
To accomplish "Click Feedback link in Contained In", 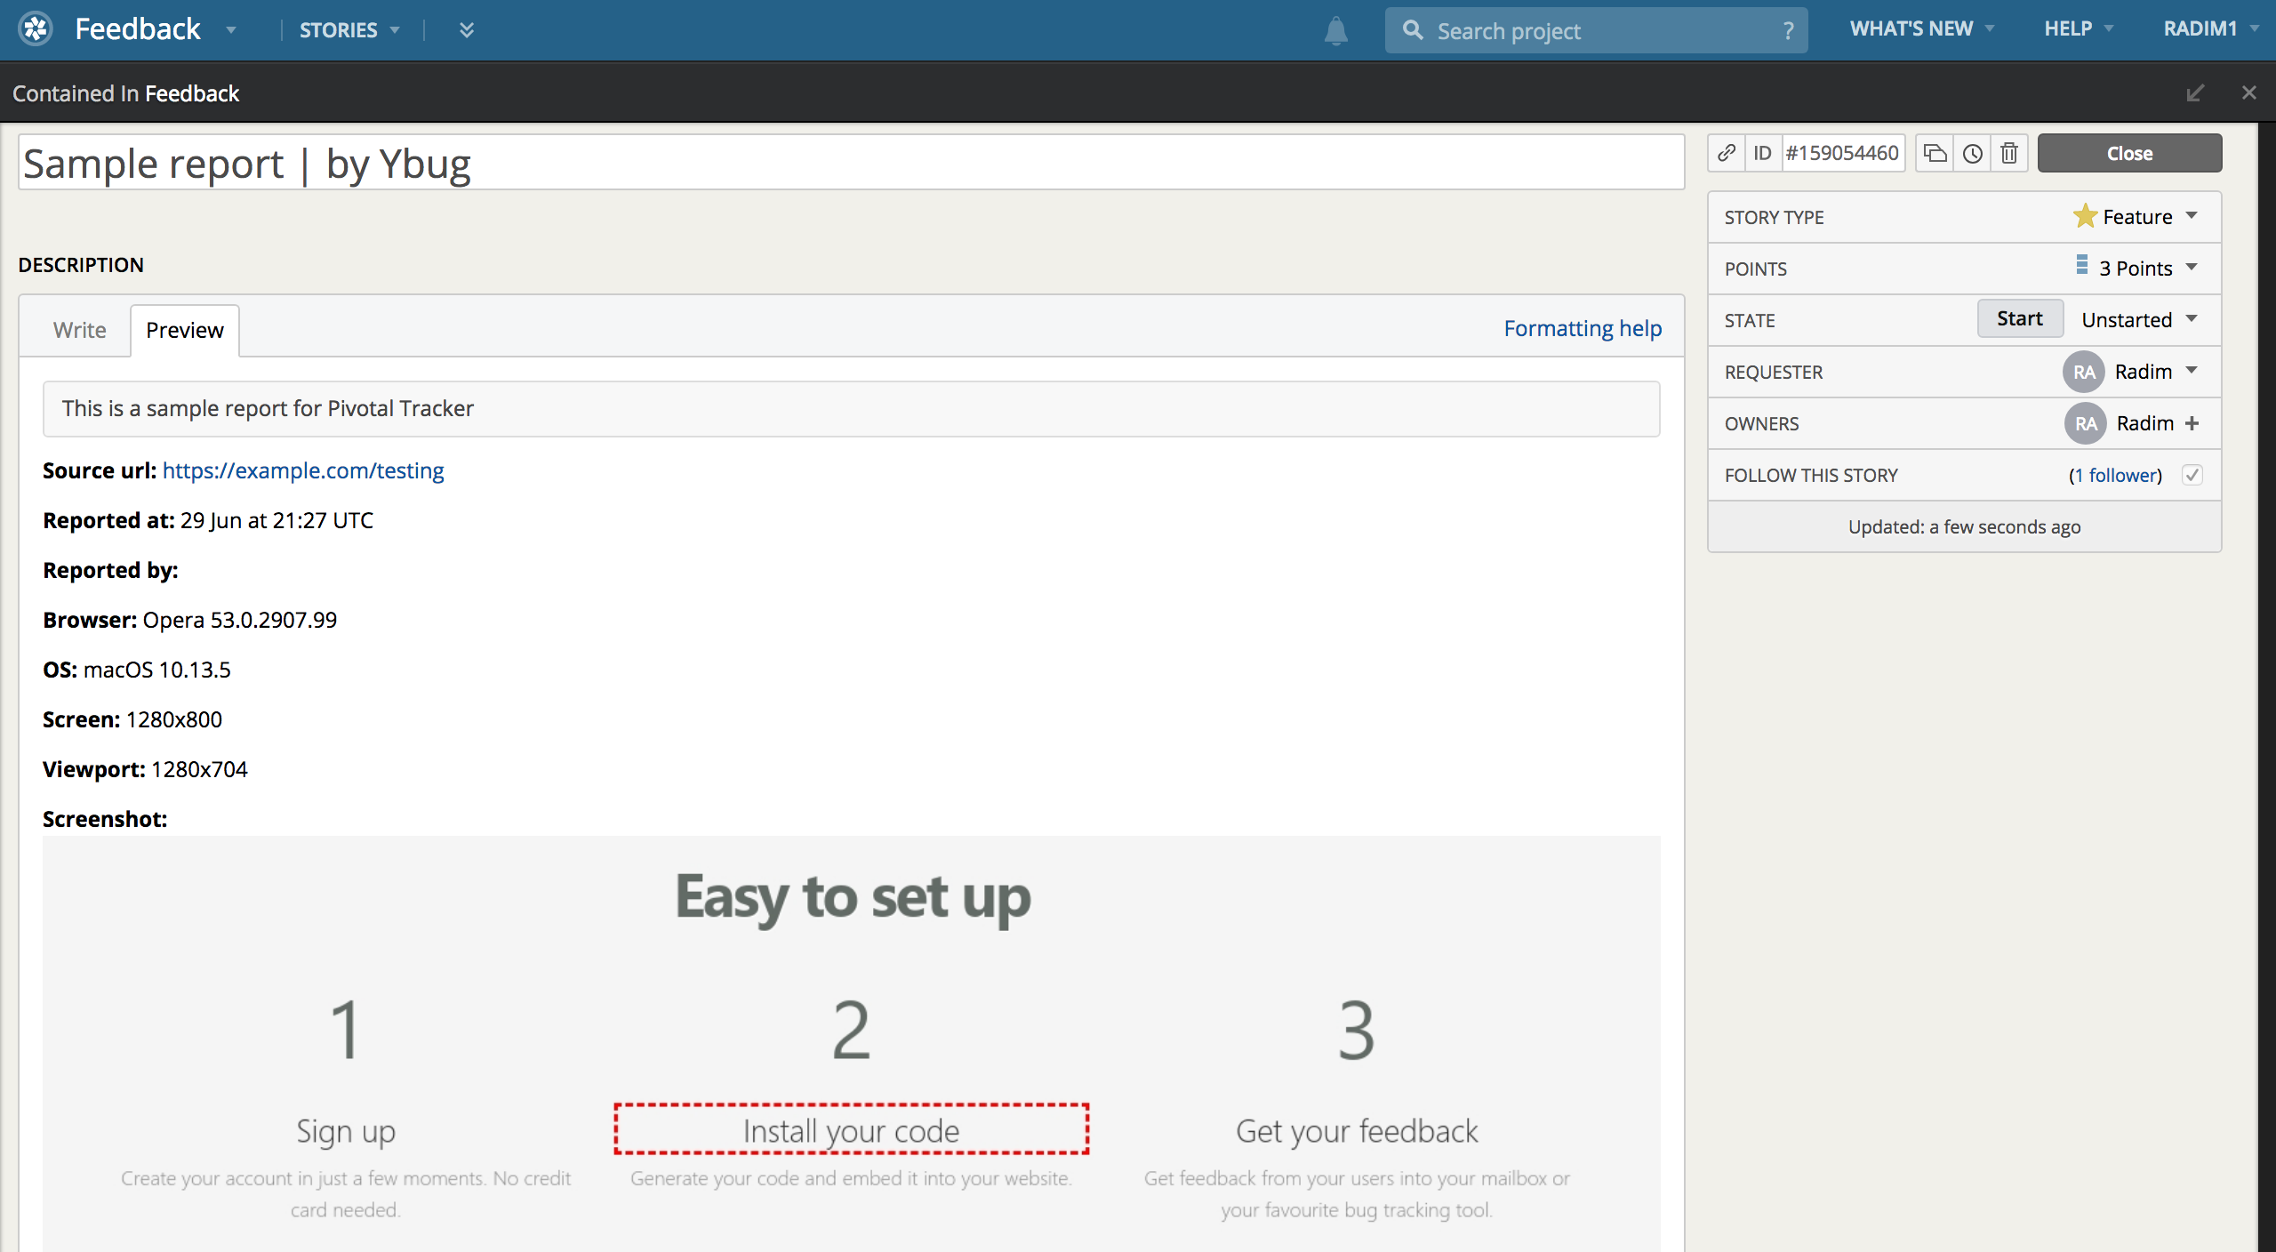I will [192, 93].
